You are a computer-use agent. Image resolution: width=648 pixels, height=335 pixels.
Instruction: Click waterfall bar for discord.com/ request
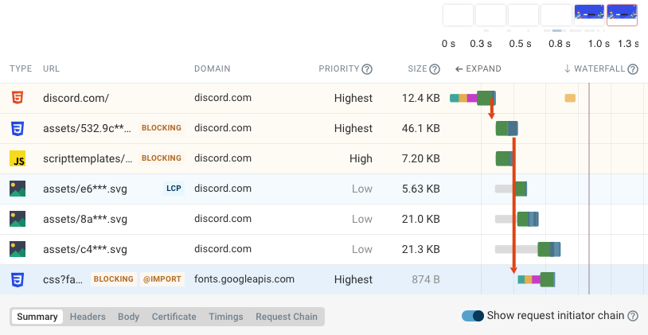(473, 99)
